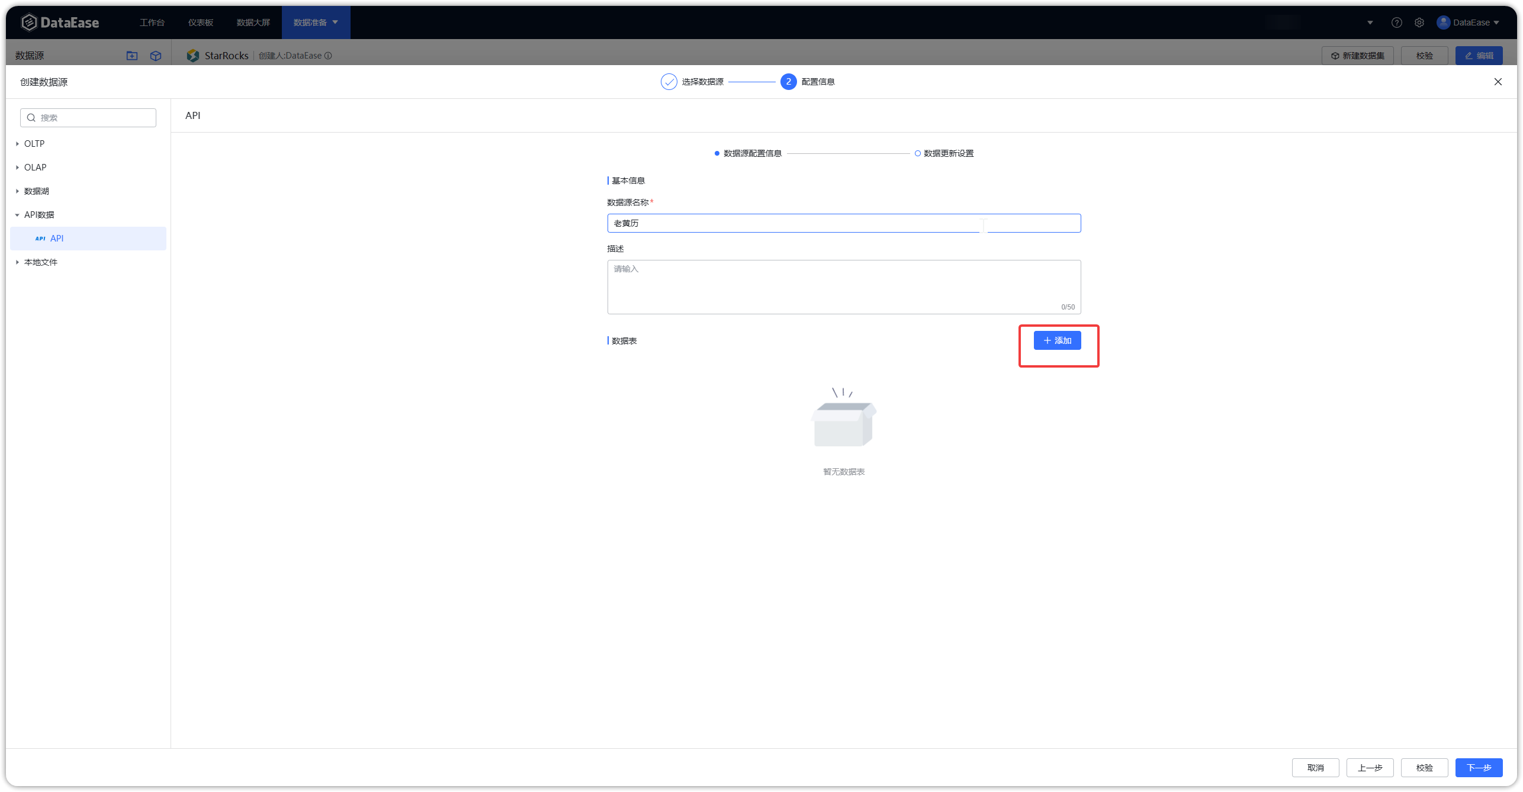Click the search magnifier in the sidebar
The width and height of the screenshot is (1523, 792).
click(x=31, y=117)
